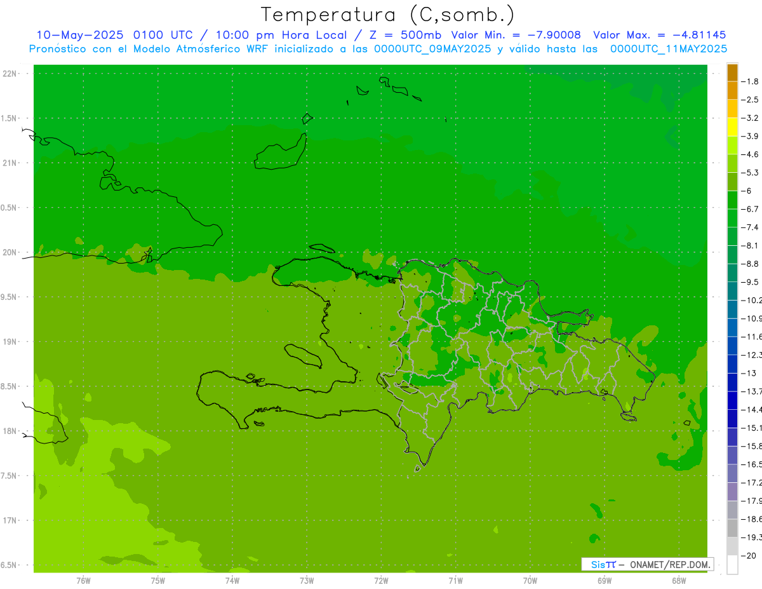Click the '-9.5' color bar label
This screenshot has width=762, height=589.
coord(750,282)
